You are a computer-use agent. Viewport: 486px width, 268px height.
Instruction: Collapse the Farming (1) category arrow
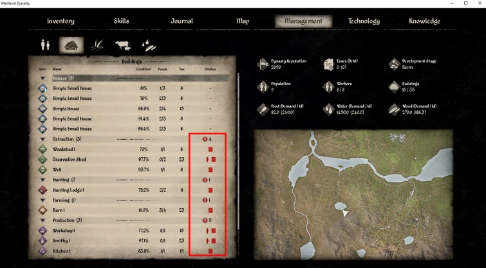coord(42,200)
